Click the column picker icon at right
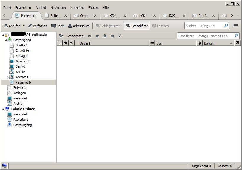 click(238, 43)
